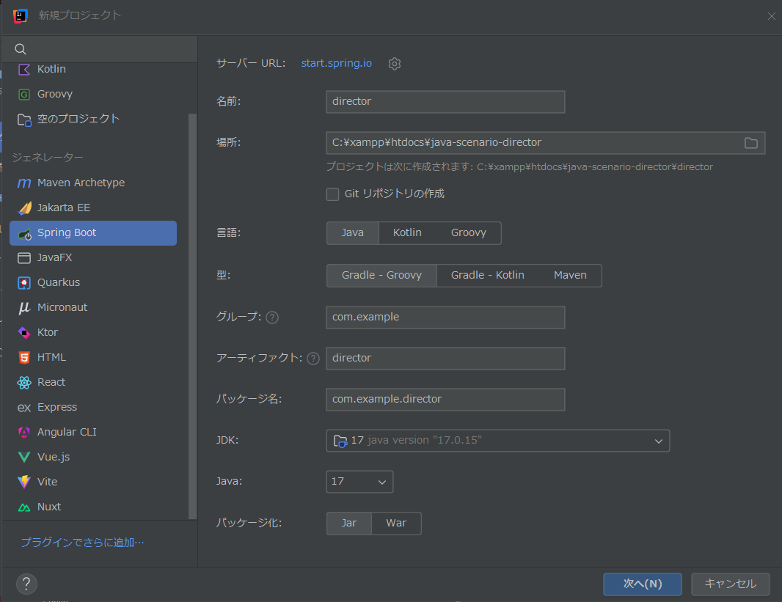Select War packaging option
The height and width of the screenshot is (602, 782).
[x=396, y=524]
